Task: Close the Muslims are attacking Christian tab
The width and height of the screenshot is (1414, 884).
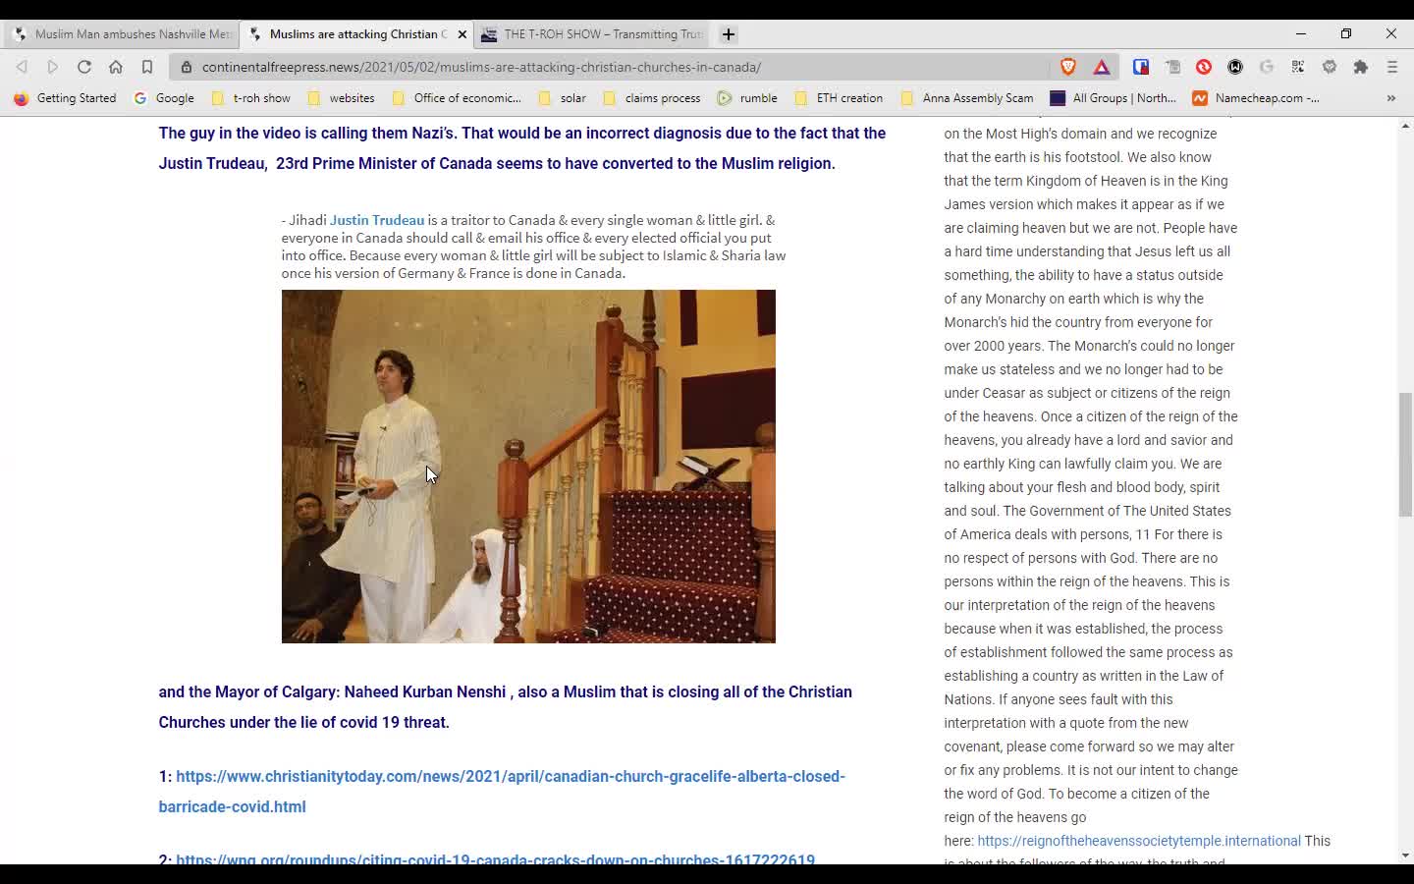Action: tap(462, 34)
